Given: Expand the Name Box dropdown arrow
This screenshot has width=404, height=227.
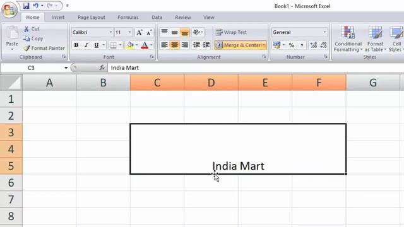Looking at the screenshot, I should coord(66,67).
